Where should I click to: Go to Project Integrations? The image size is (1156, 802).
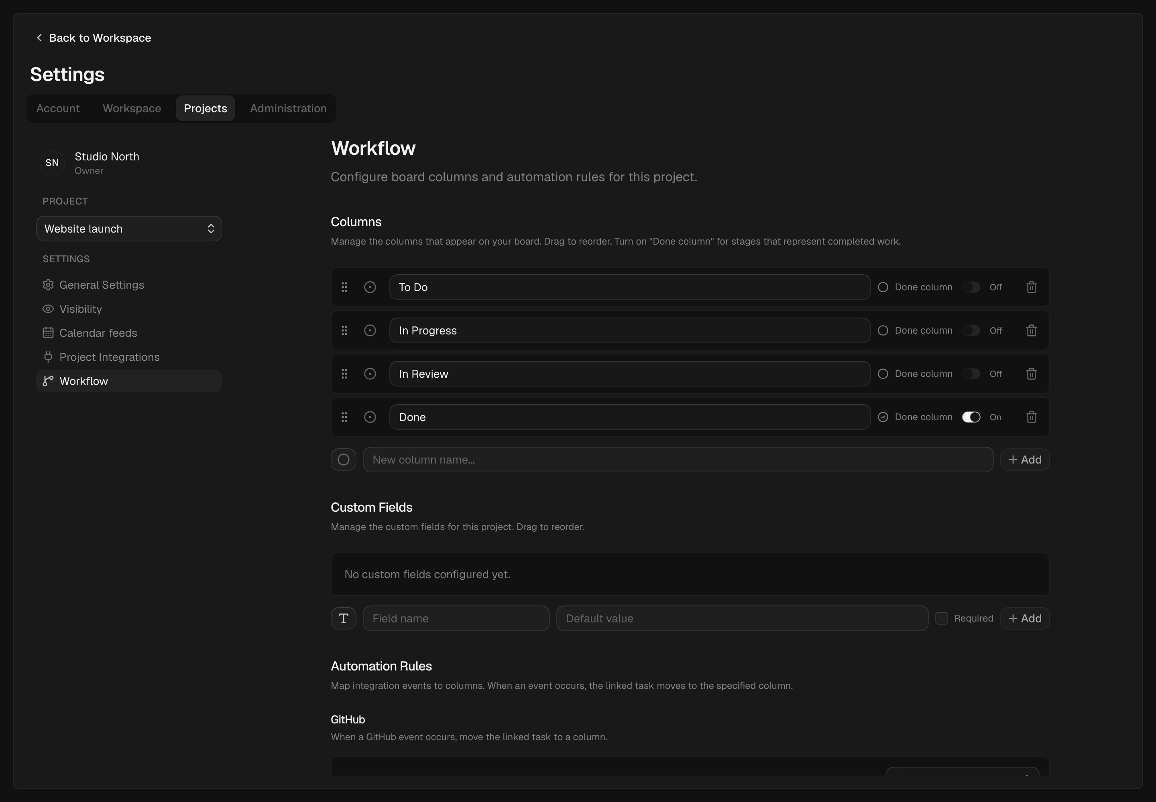click(129, 357)
